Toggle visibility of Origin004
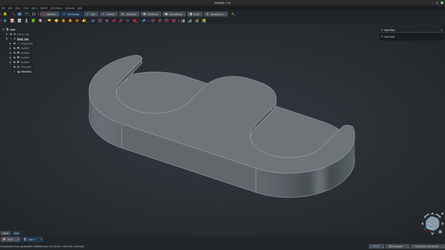This screenshot has width=445, height=250. [x=15, y=43]
